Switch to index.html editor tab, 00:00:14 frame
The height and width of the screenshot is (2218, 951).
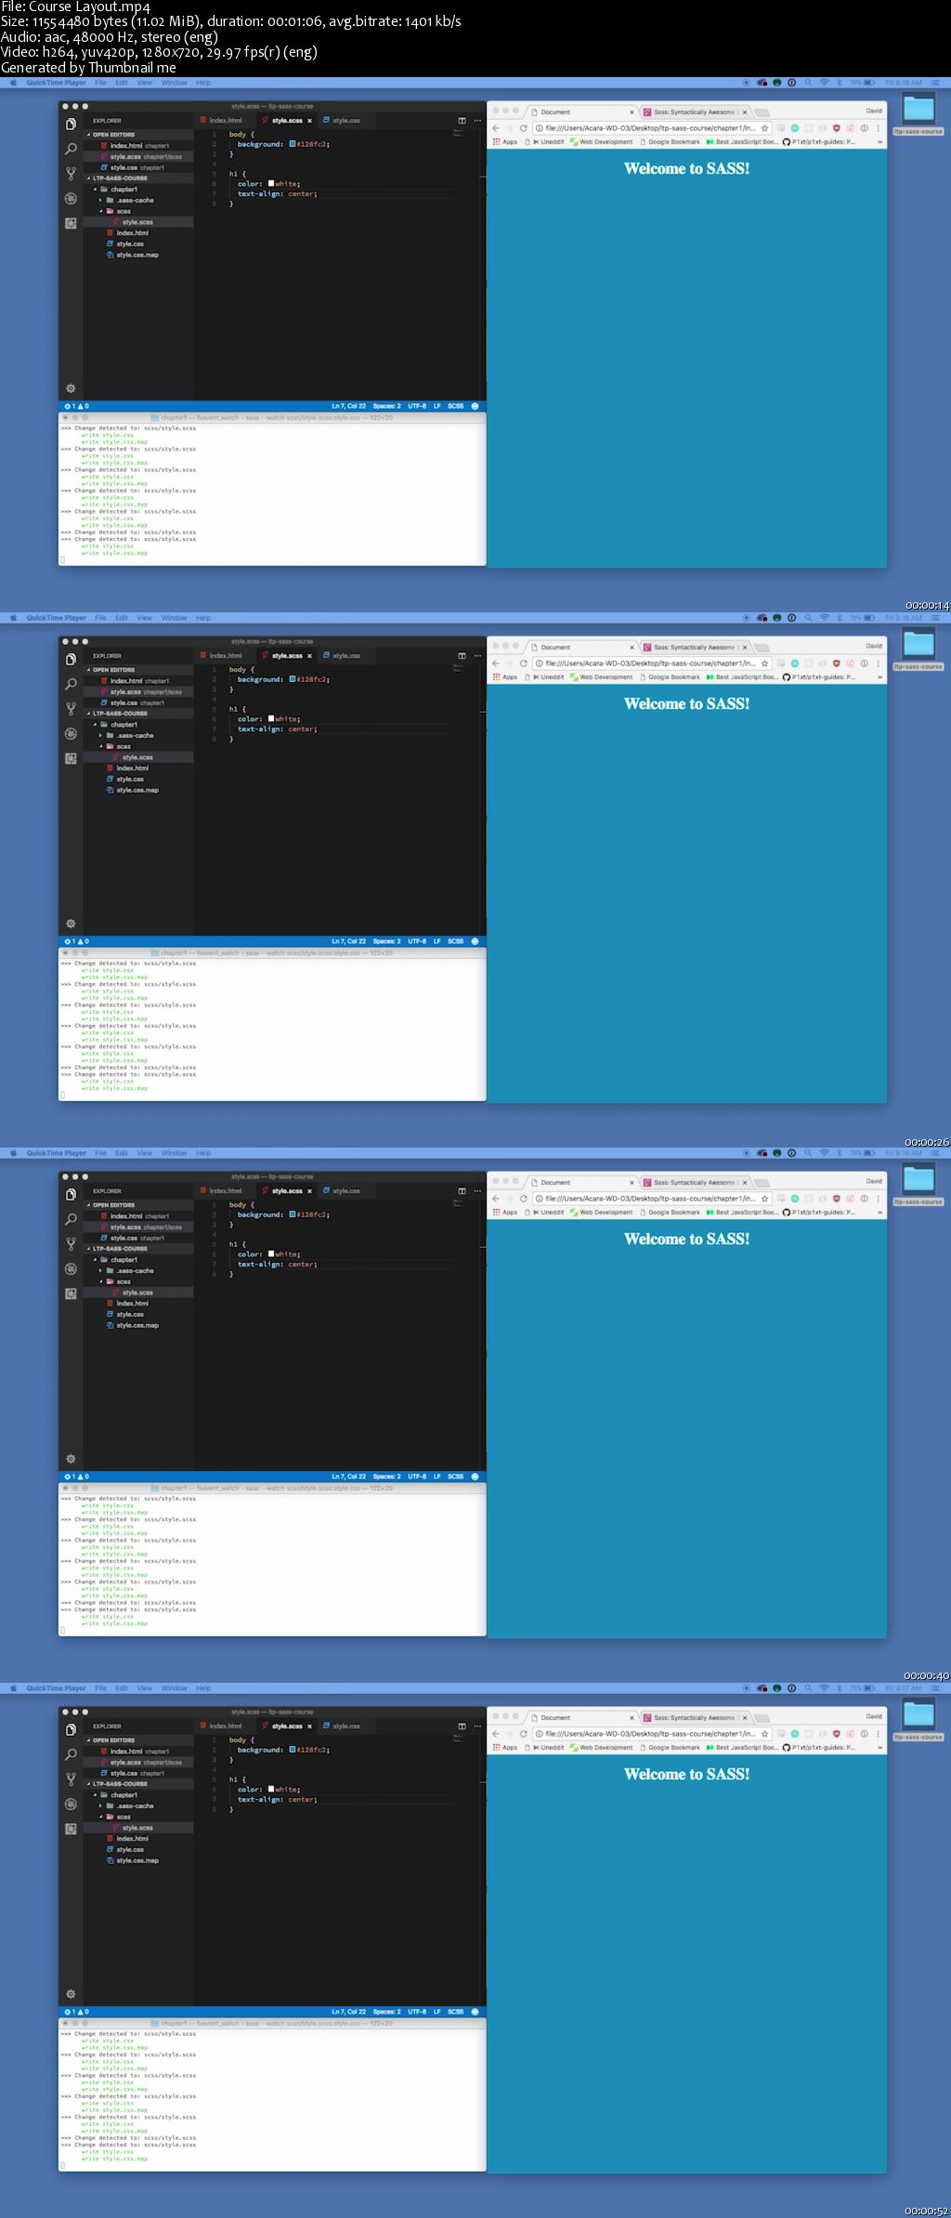pyautogui.click(x=225, y=121)
